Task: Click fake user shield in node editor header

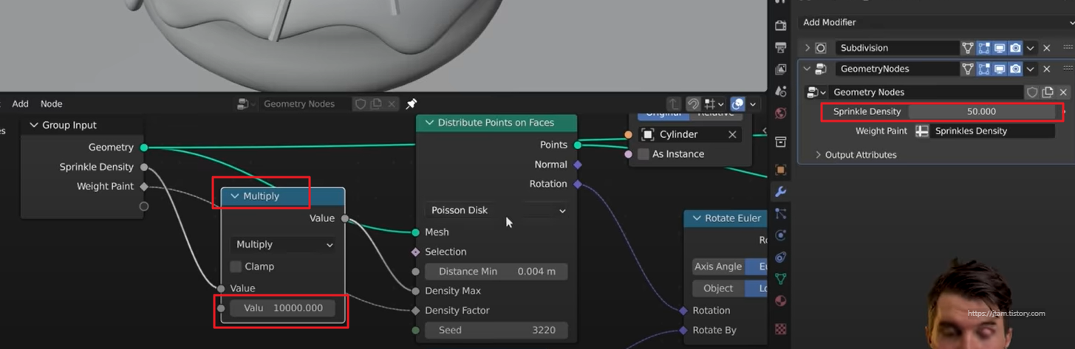Action: tap(361, 104)
